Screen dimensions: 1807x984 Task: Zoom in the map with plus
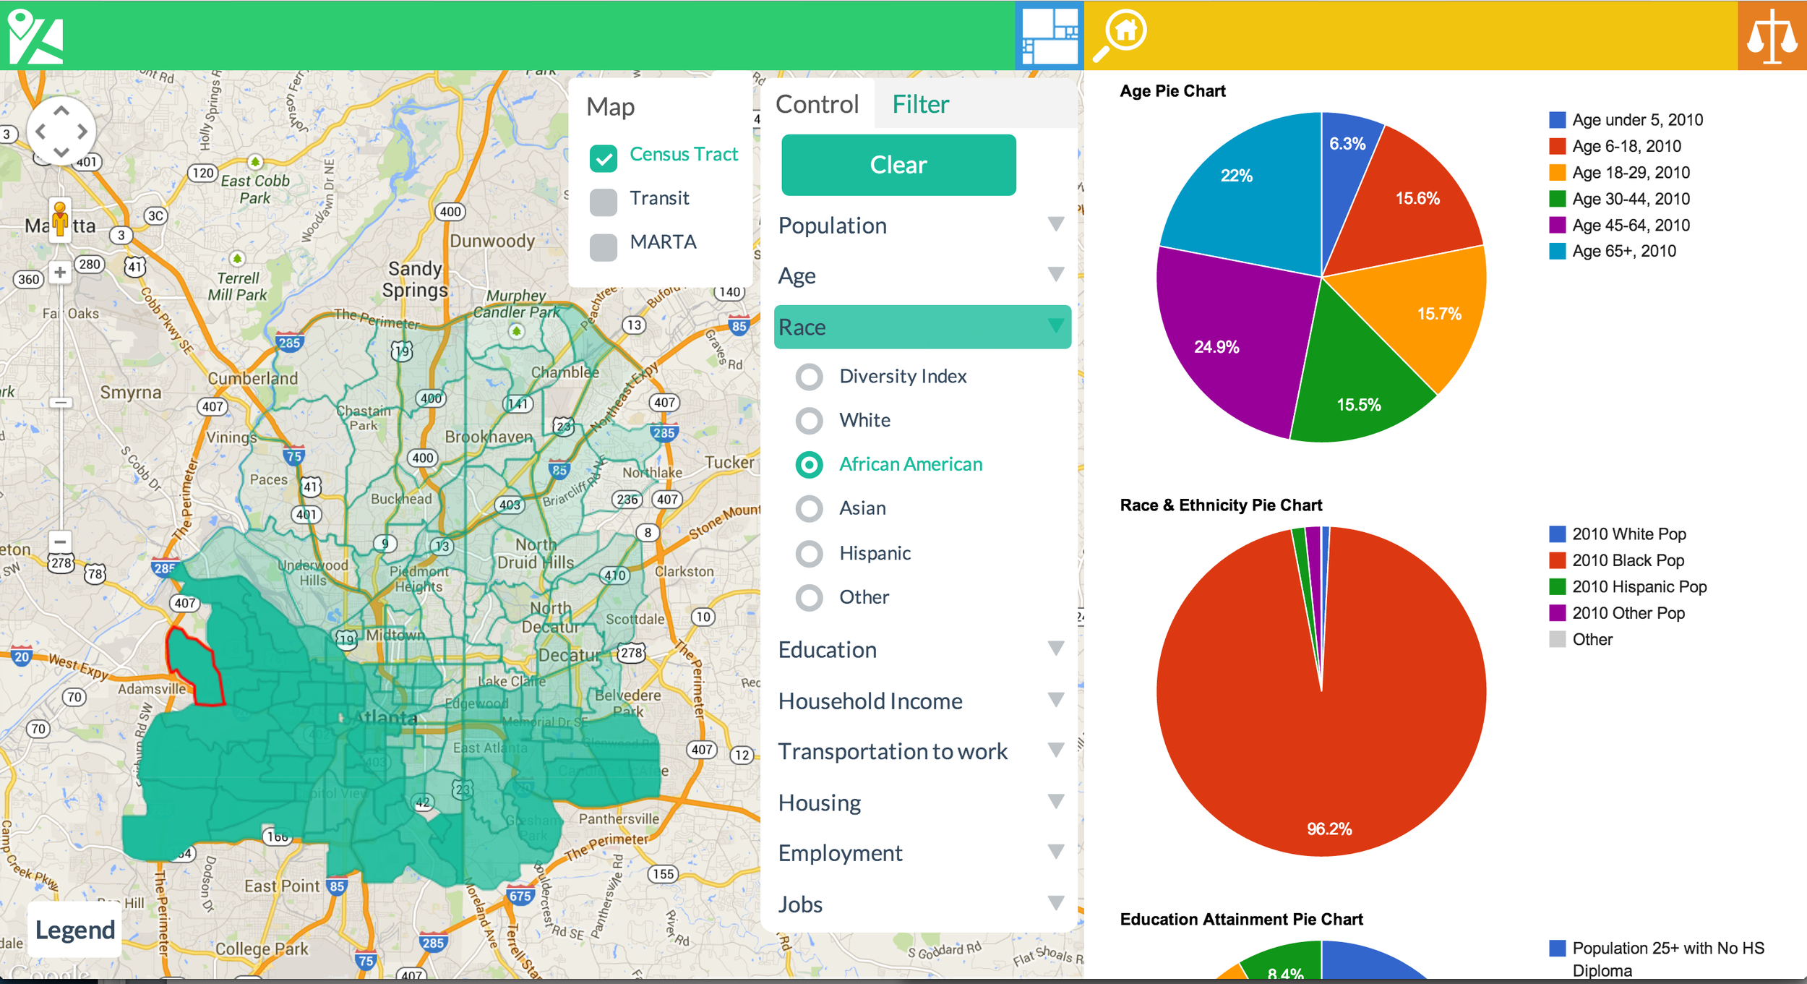click(x=60, y=273)
